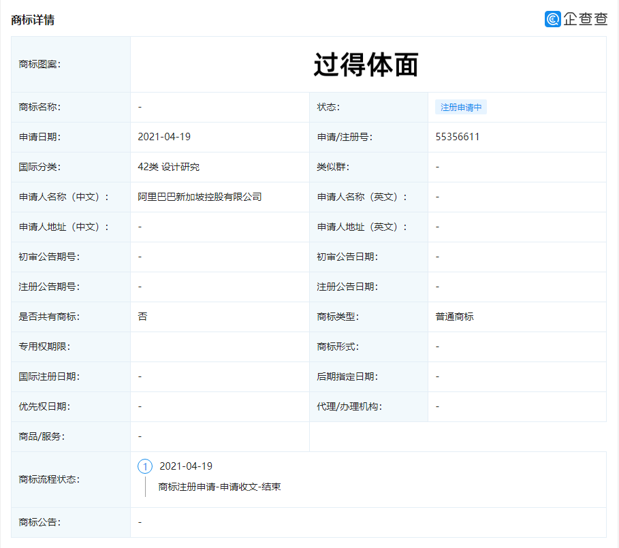Screen dimensions: 619x548
Task: Click the 注册申请中 status badge
Action: point(461,108)
